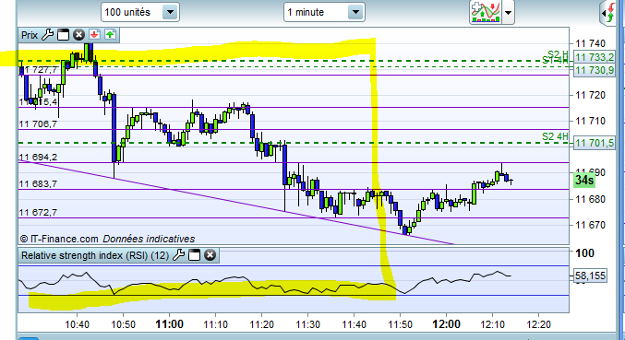Maximize the RSI panel window icon
The height and width of the screenshot is (340, 625).
[x=194, y=255]
